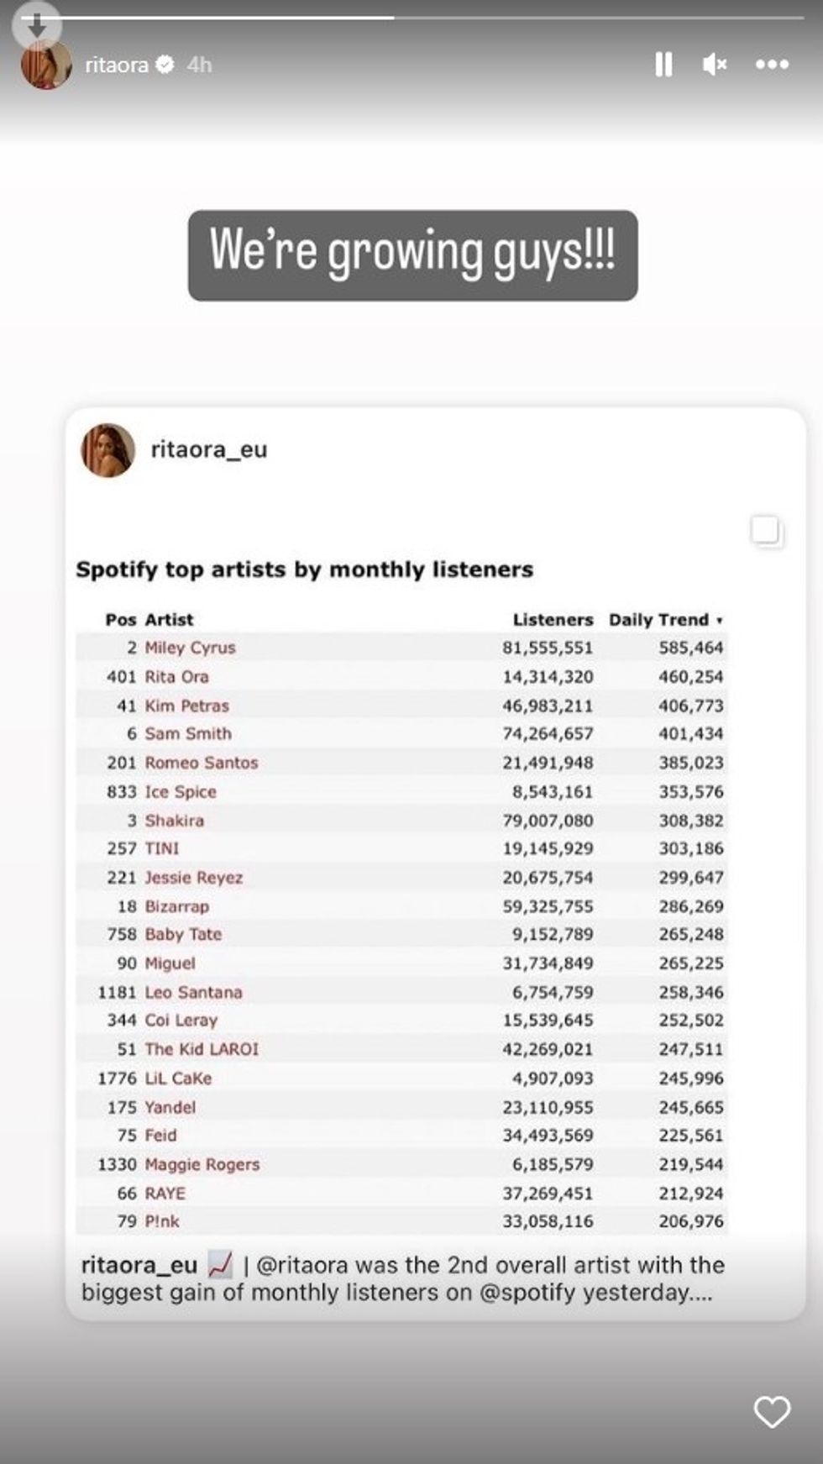Click the verified badge next to ritaora
The width and height of the screenshot is (823, 1464).
pos(165,64)
